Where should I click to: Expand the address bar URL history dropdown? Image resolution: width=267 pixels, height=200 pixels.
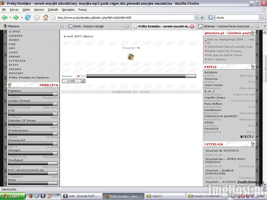[197, 17]
